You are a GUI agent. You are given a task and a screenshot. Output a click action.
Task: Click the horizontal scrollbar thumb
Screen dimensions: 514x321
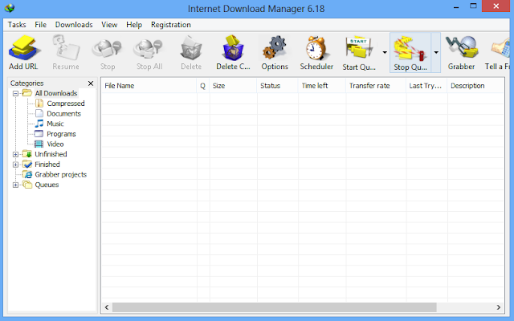click(x=275, y=307)
